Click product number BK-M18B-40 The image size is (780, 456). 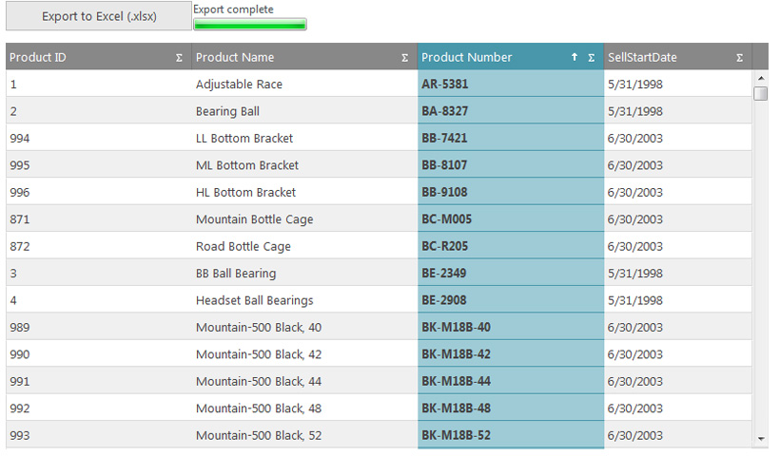coord(511,327)
